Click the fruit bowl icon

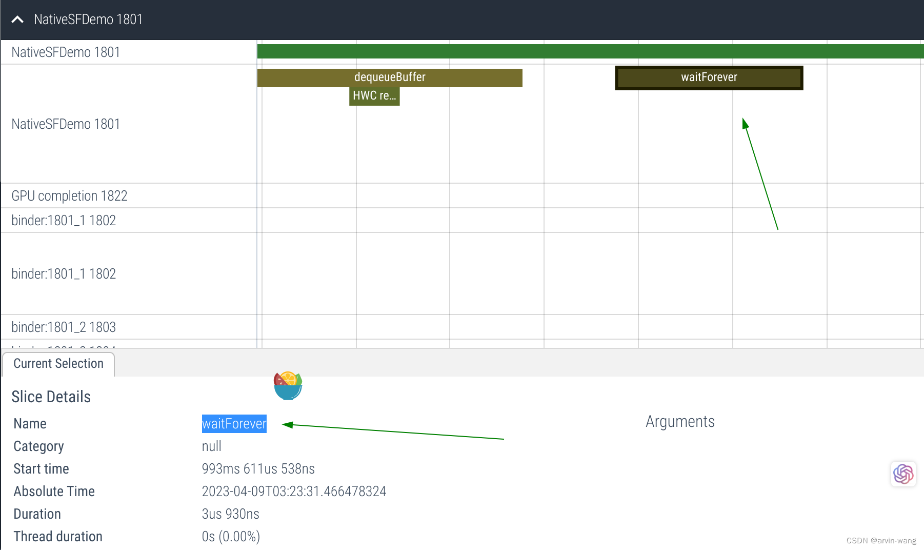pyautogui.click(x=288, y=386)
